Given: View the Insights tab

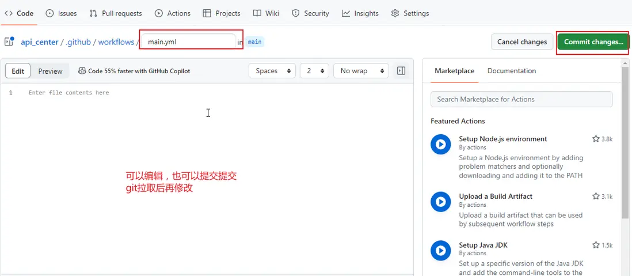Looking at the screenshot, I should [360, 13].
